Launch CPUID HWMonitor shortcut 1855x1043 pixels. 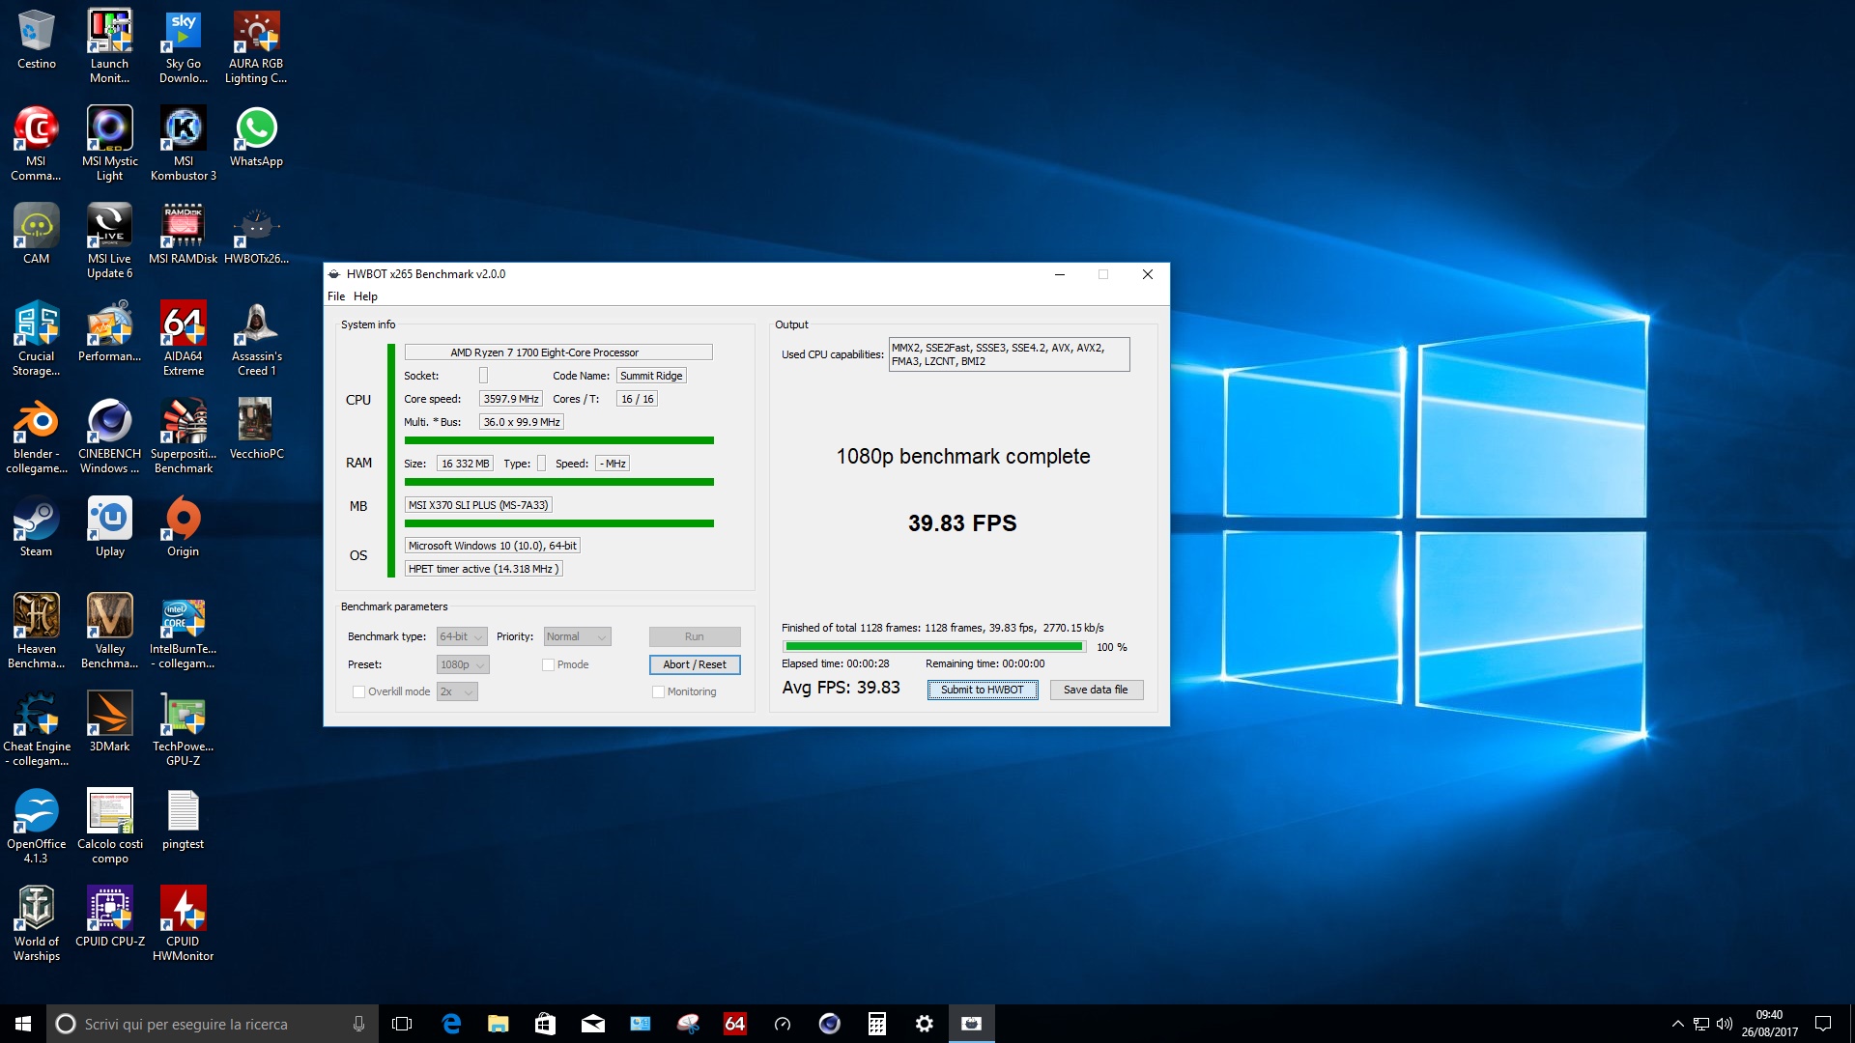click(183, 924)
